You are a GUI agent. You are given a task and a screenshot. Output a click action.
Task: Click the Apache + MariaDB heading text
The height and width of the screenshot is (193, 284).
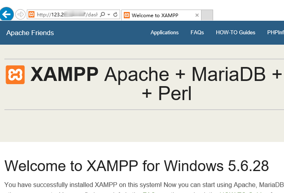point(193,75)
